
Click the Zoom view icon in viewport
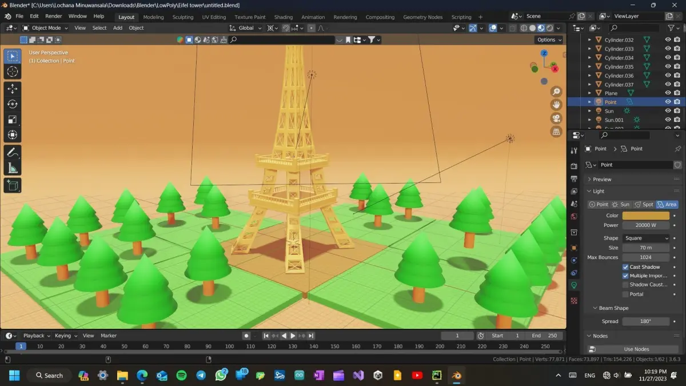point(556,92)
